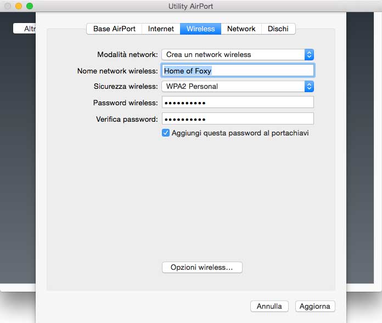Click the Aggiorna button
This screenshot has width=382, height=323.
(315, 306)
